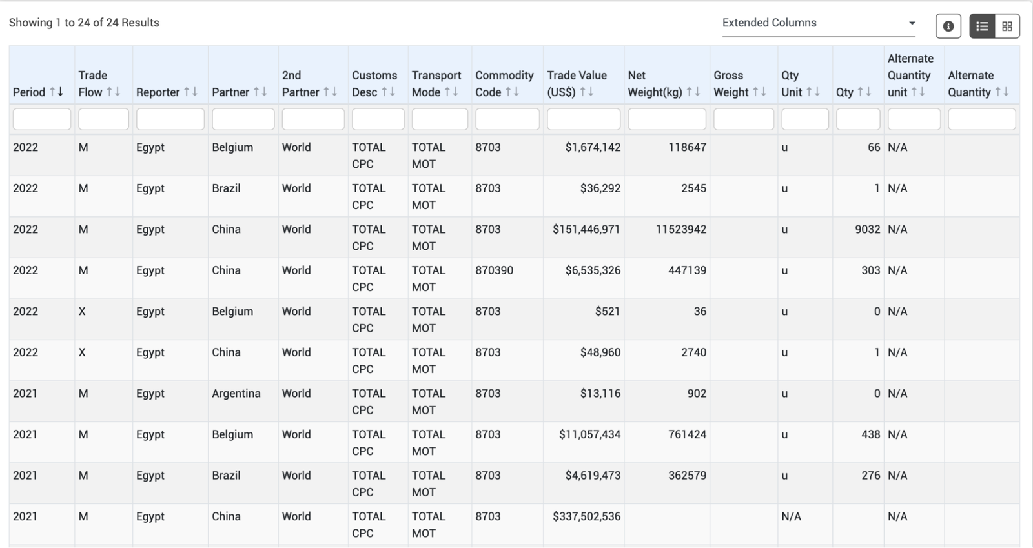
Task: Sort by Transport Mode column
Action: [451, 92]
